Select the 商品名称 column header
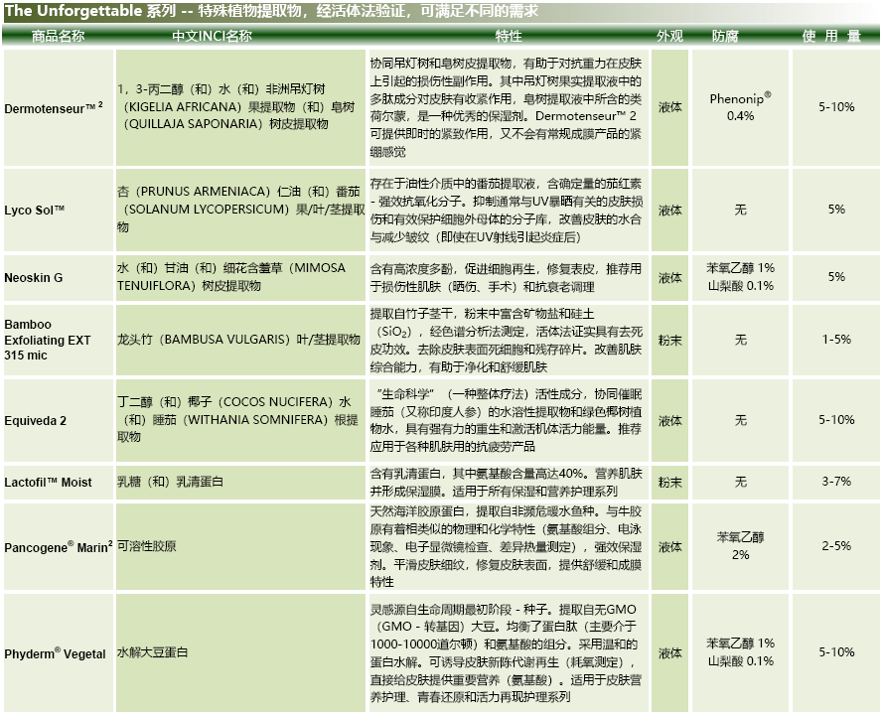The width and height of the screenshot is (883, 715). click(58, 36)
